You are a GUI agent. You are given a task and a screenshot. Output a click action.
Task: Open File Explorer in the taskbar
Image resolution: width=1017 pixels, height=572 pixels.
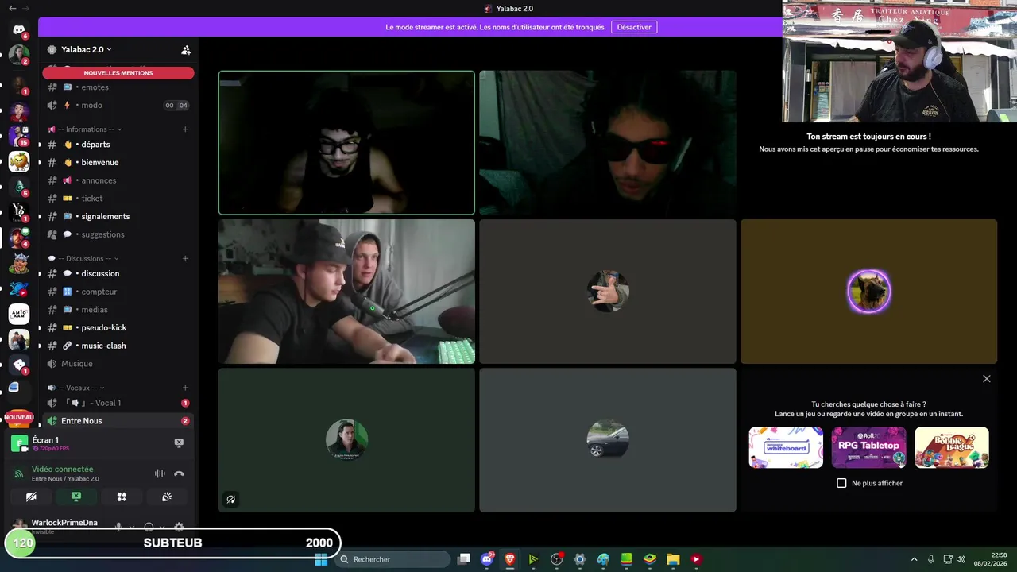(673, 559)
